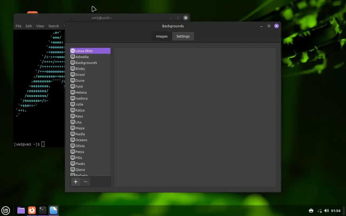Open the Terminal taskbar icon
Viewport: 346px width, 216px height.
(x=43, y=210)
